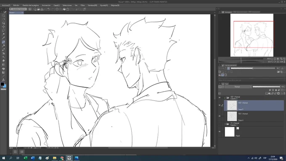Open the Archivo menu
Screen dimensions: 286x161
6,5
